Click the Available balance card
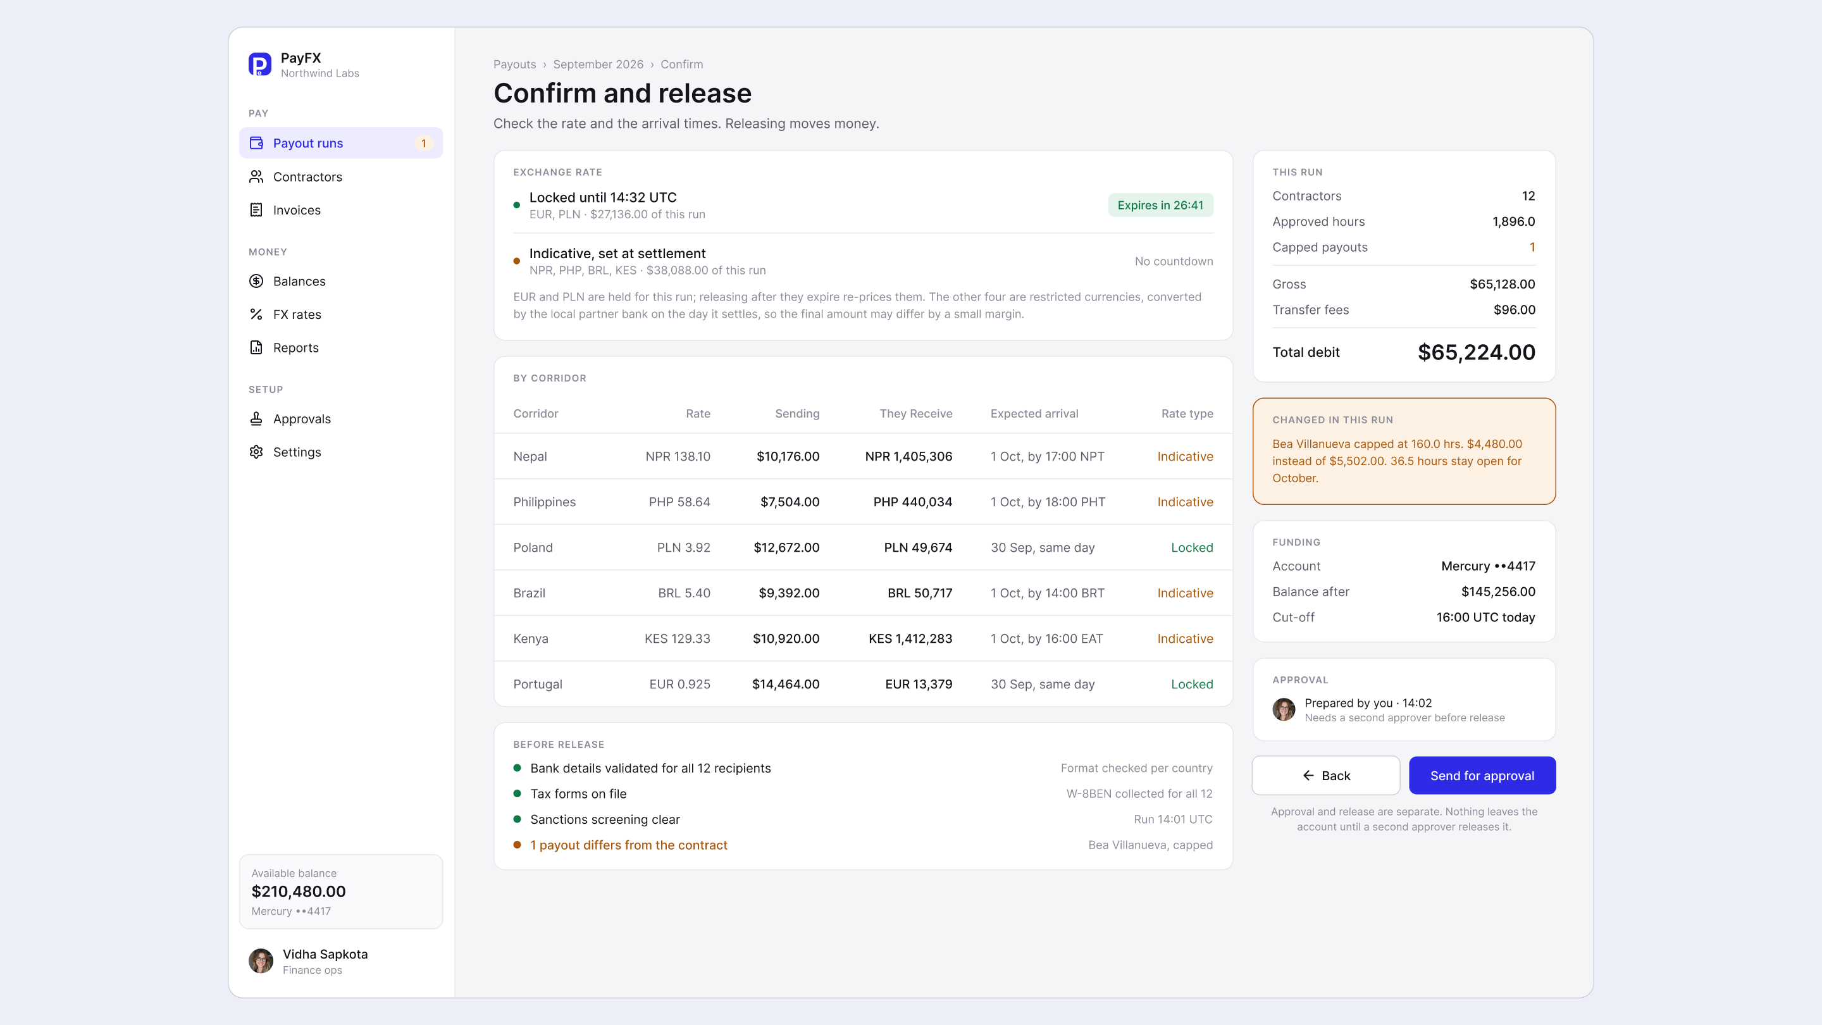This screenshot has height=1025, width=1822. click(x=341, y=891)
